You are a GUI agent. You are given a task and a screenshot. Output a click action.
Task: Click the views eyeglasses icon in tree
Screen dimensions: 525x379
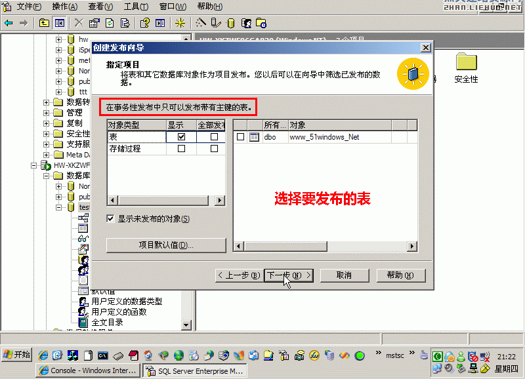coord(83,239)
